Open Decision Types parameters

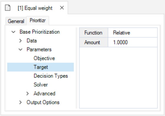[x=51, y=76]
